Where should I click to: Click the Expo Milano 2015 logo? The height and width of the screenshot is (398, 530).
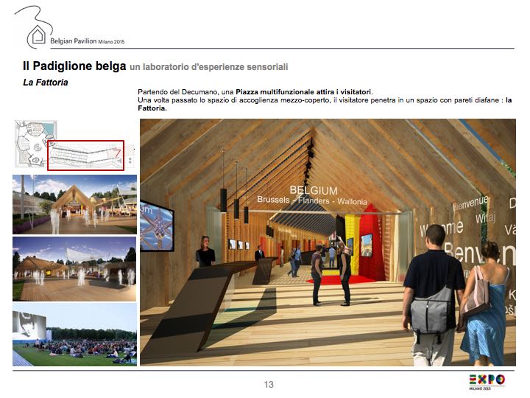coord(487,381)
